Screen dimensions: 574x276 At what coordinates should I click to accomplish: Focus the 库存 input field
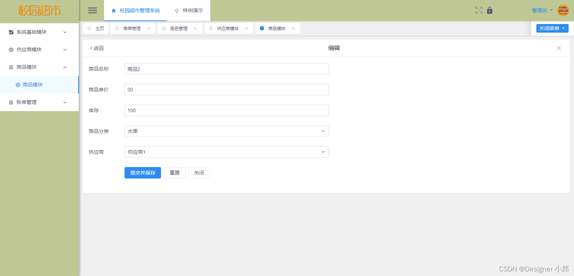point(227,110)
